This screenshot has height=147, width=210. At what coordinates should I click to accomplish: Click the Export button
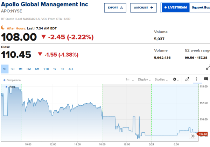tap(115, 7)
